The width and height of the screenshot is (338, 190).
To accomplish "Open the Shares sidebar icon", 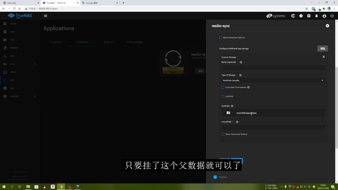I will pyautogui.click(x=5, y=40).
